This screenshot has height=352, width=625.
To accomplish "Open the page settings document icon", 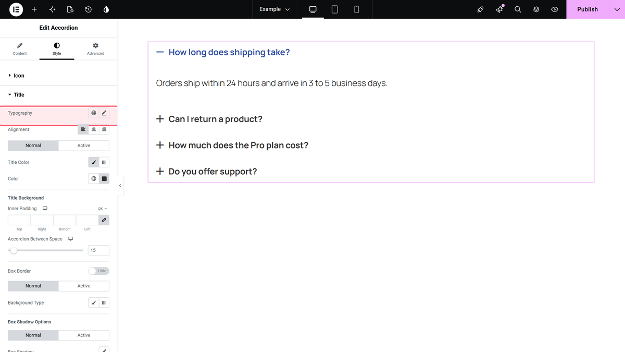I will click(x=70, y=9).
